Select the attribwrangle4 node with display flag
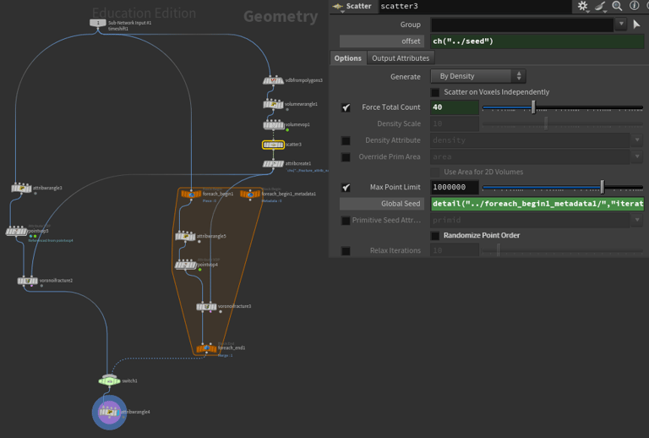 108,413
